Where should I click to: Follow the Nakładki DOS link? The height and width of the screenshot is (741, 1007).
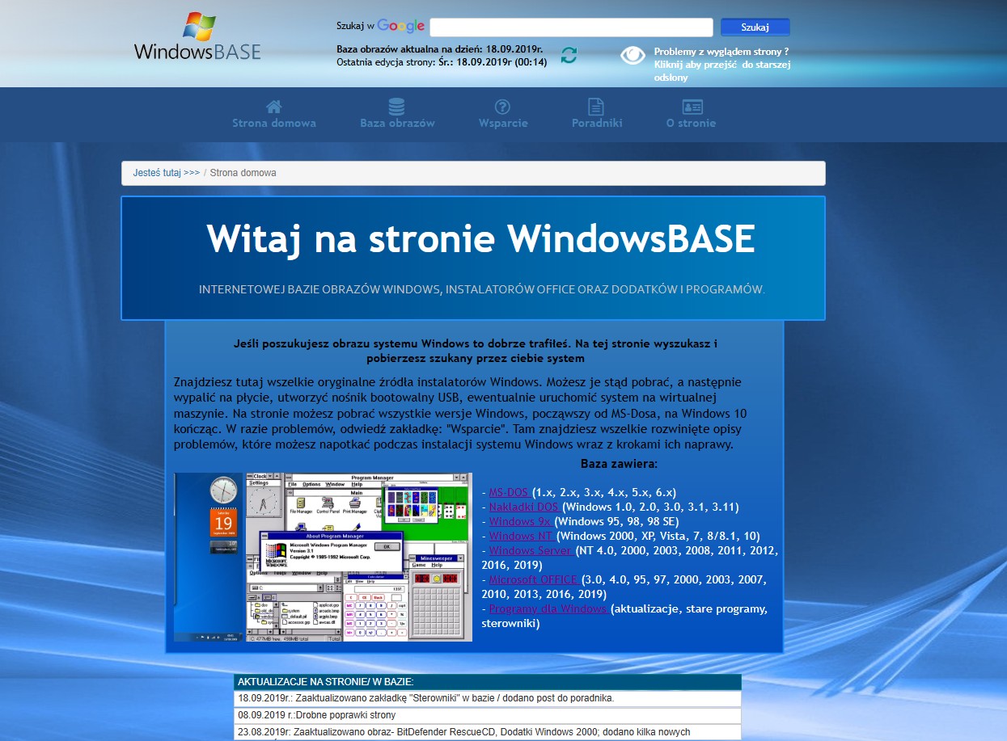(524, 507)
